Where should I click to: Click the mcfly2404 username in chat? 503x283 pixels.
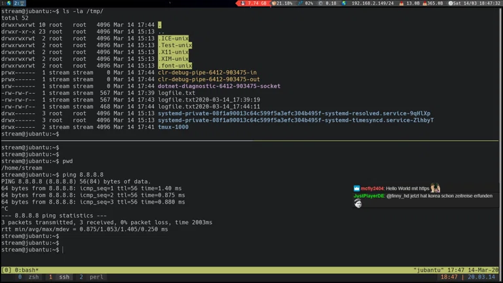[x=372, y=189]
